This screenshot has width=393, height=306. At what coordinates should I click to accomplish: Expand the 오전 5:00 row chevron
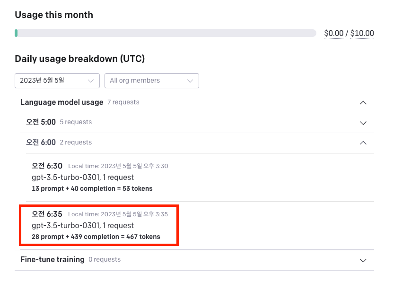363,123
